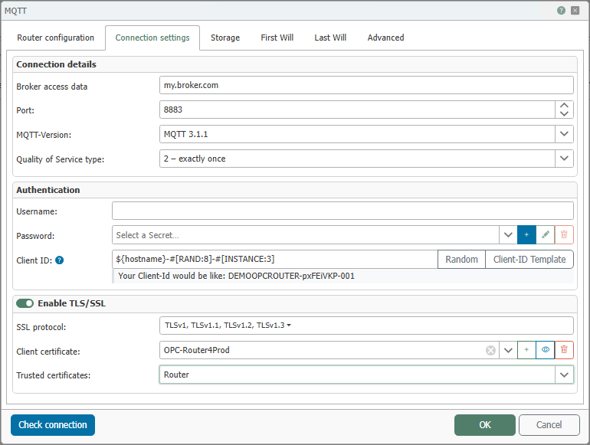Expand the MQTT-Version dropdown
The width and height of the screenshot is (590, 445).
(564, 134)
